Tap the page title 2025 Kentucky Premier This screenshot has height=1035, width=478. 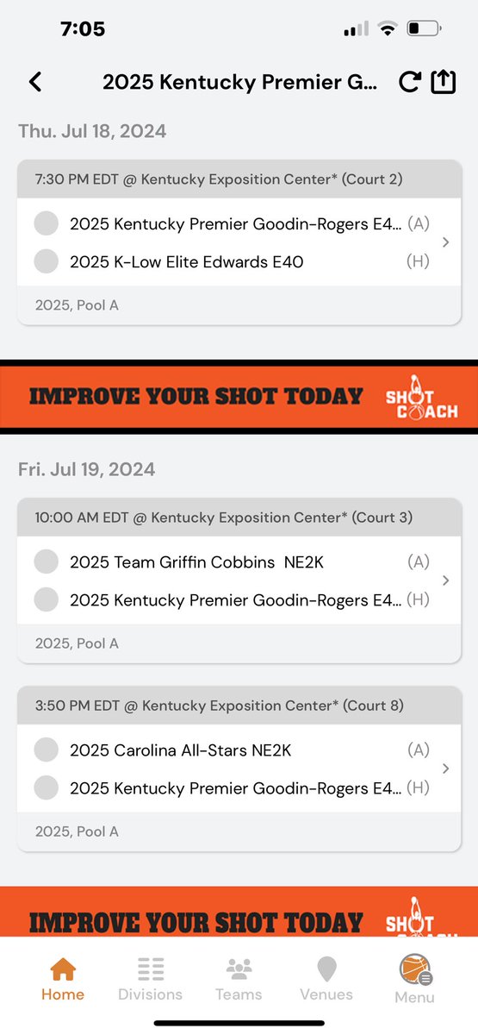[239, 83]
